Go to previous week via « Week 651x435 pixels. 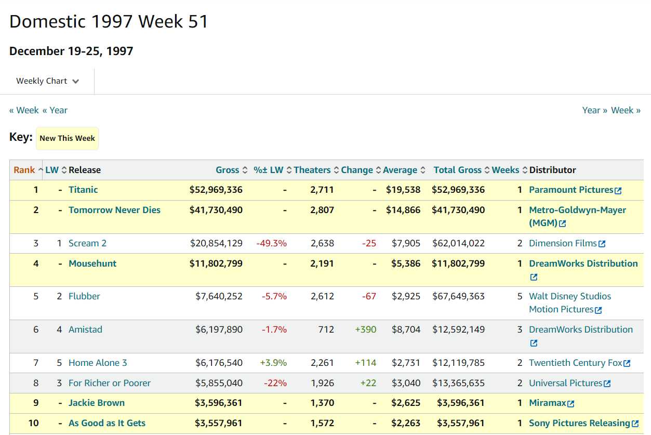[x=24, y=110]
